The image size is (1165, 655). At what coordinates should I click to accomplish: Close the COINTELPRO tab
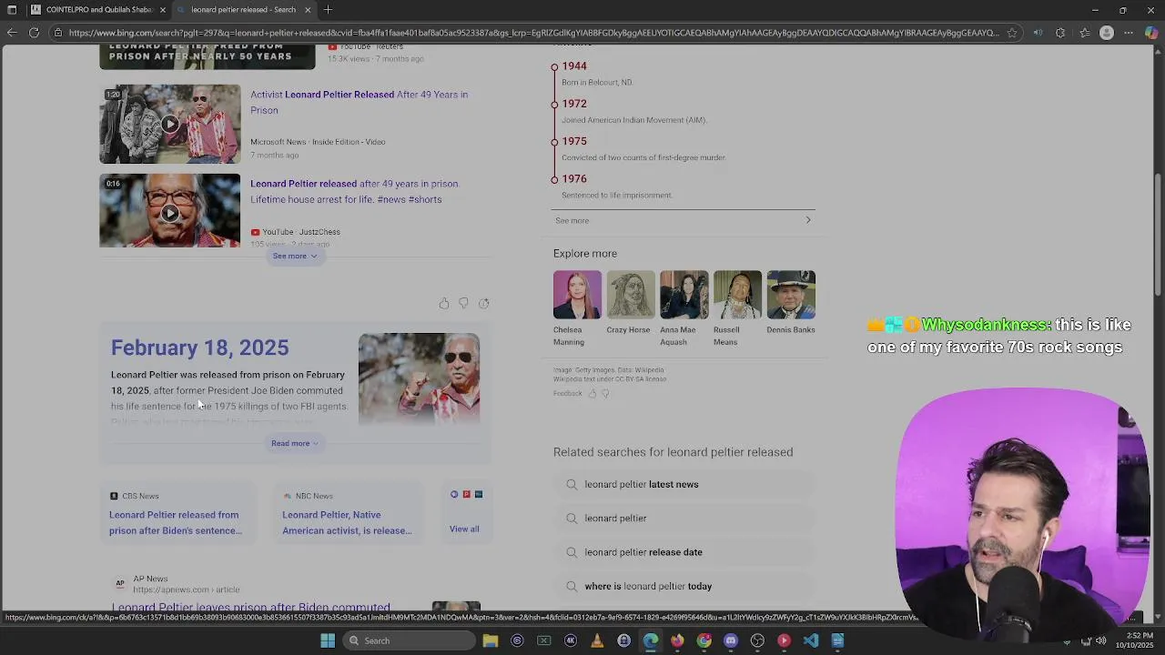point(163,10)
